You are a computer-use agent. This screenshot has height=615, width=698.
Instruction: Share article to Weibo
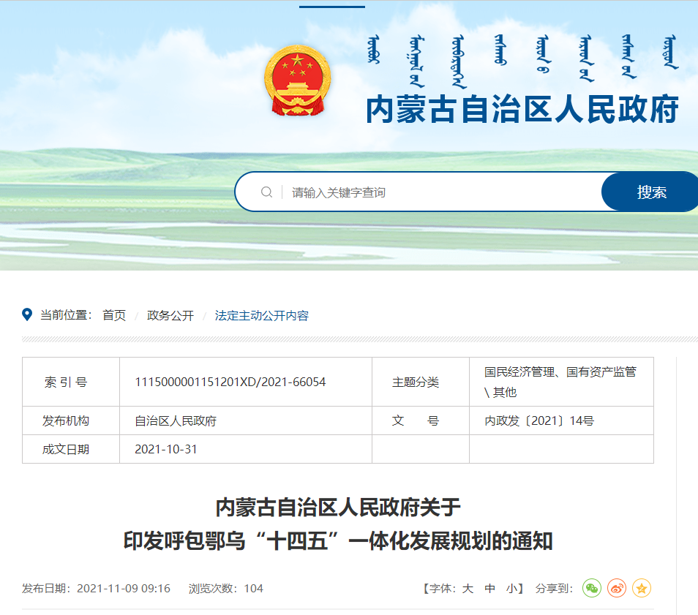click(x=617, y=588)
